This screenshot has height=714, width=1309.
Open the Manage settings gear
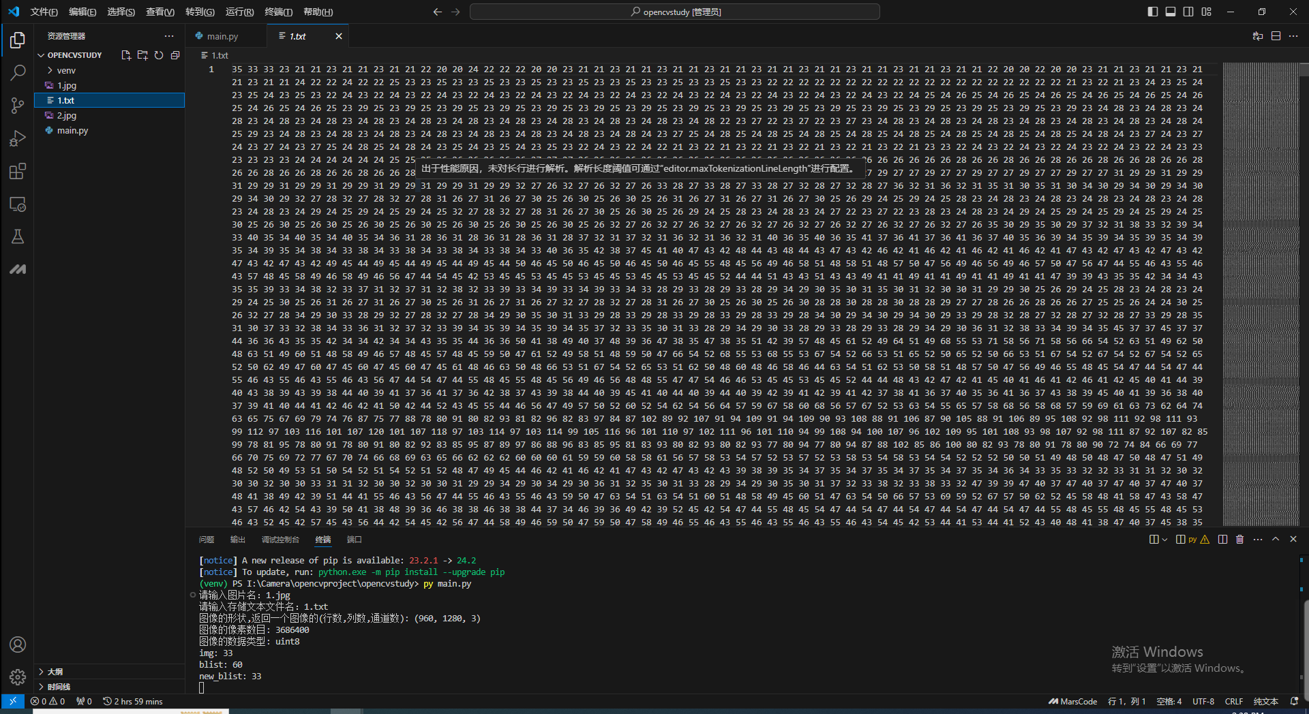click(x=18, y=677)
